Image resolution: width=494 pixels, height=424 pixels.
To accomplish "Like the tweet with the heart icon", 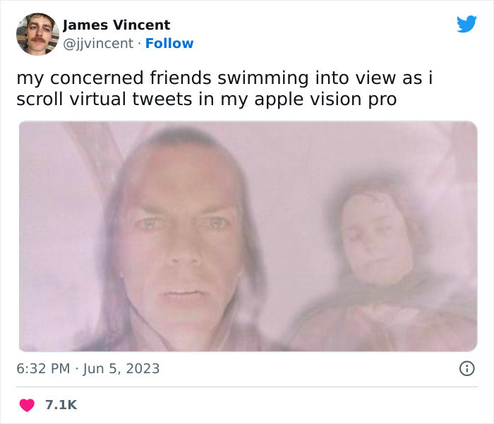I will pyautogui.click(x=27, y=405).
